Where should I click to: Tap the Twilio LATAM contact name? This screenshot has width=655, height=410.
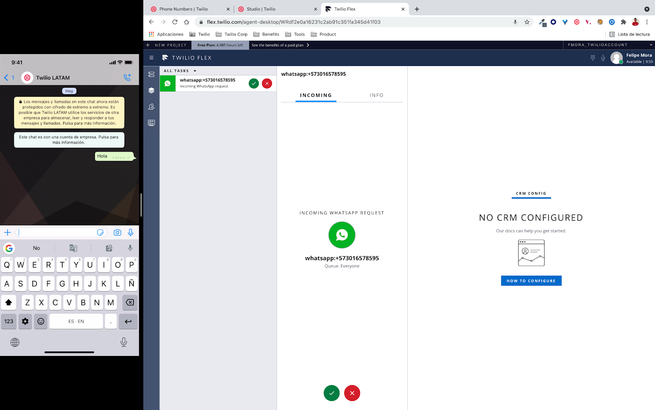(53, 78)
